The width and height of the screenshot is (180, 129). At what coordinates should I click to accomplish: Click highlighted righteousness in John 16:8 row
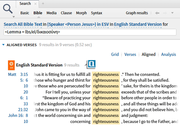pyautogui.click(x=106, y=116)
